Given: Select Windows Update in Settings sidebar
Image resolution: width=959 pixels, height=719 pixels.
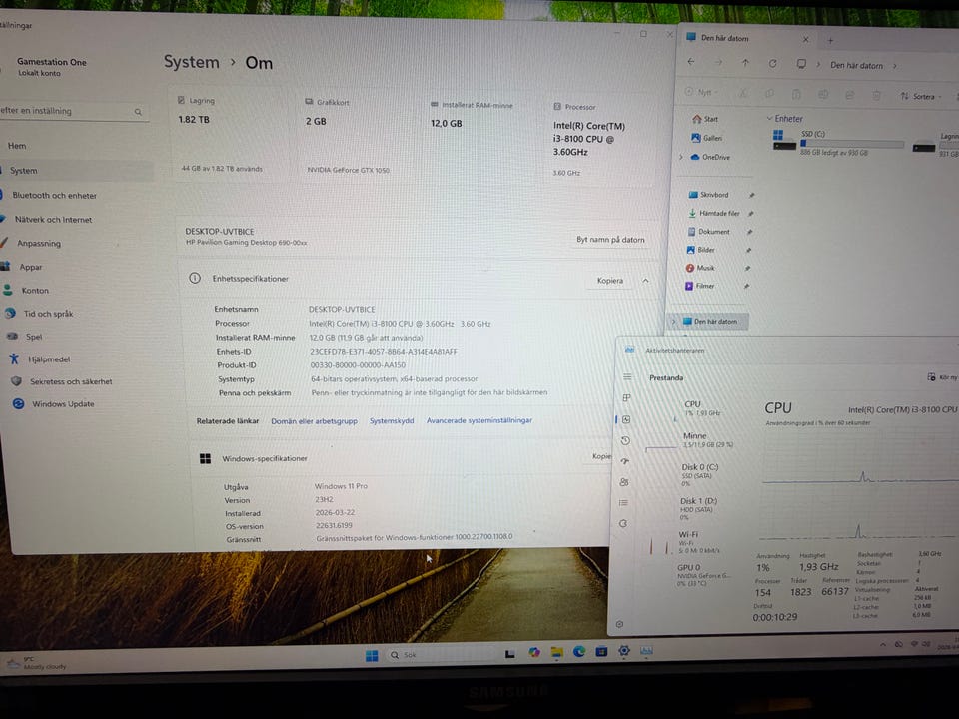Looking at the screenshot, I should (x=63, y=404).
